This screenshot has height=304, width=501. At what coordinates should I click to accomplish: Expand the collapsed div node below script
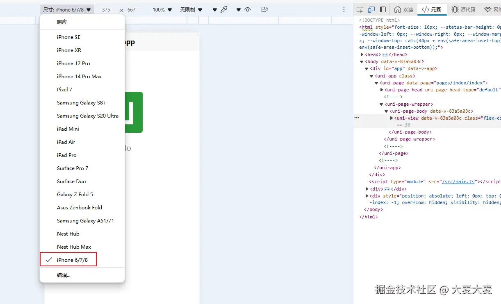(367, 189)
